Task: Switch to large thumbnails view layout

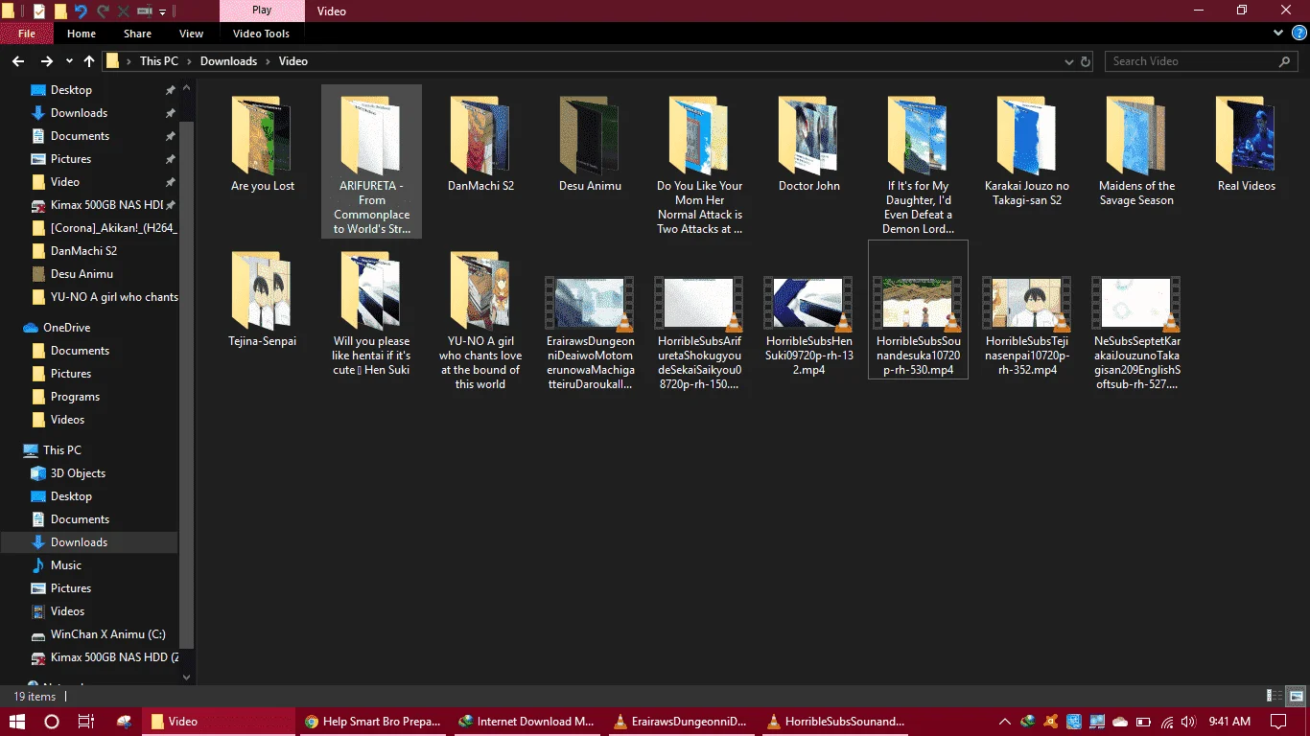Action: click(1296, 696)
